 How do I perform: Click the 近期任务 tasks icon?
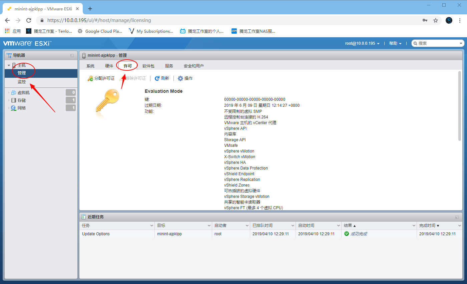pyautogui.click(x=83, y=217)
